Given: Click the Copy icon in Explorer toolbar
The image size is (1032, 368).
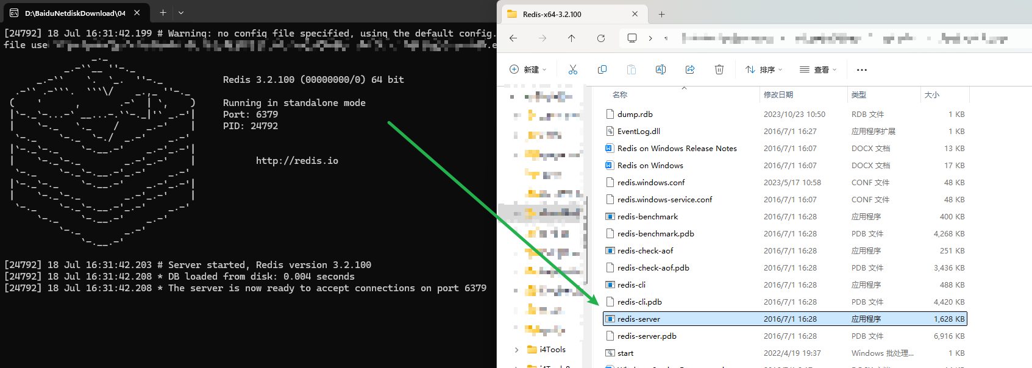Looking at the screenshot, I should (602, 69).
